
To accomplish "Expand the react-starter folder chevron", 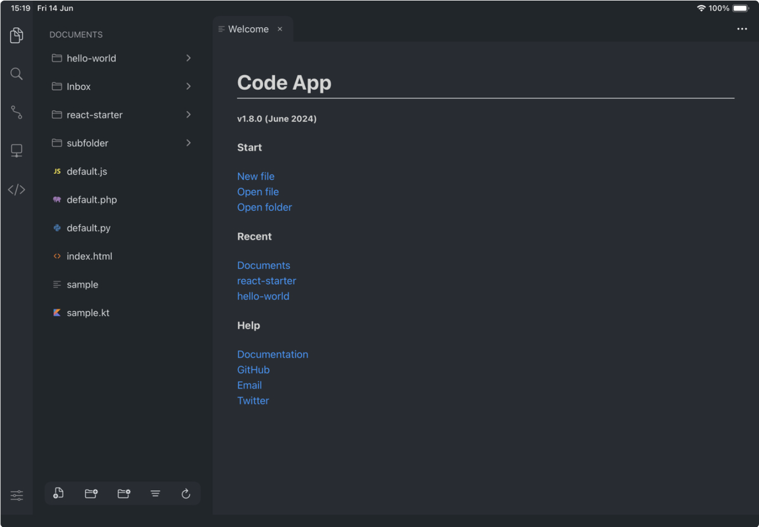I will pos(188,115).
